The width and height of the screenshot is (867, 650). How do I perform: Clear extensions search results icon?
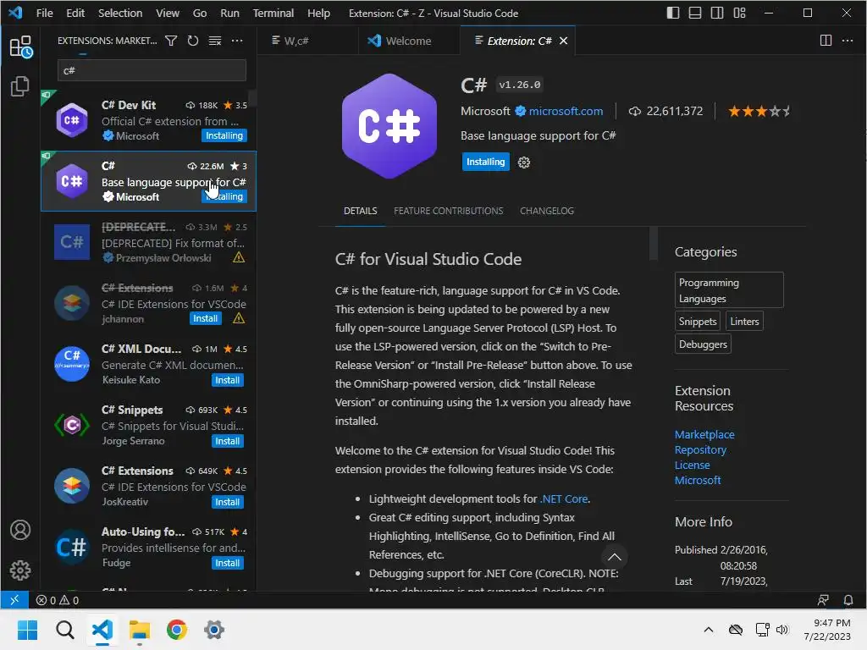coord(215,41)
